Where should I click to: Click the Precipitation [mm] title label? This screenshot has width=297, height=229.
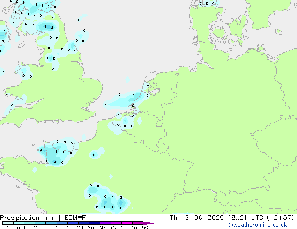[30, 218]
